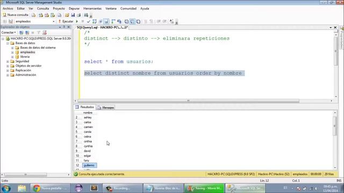The image size is (344, 193).
Task: Switch output to Results to Text
Action: (127, 21)
